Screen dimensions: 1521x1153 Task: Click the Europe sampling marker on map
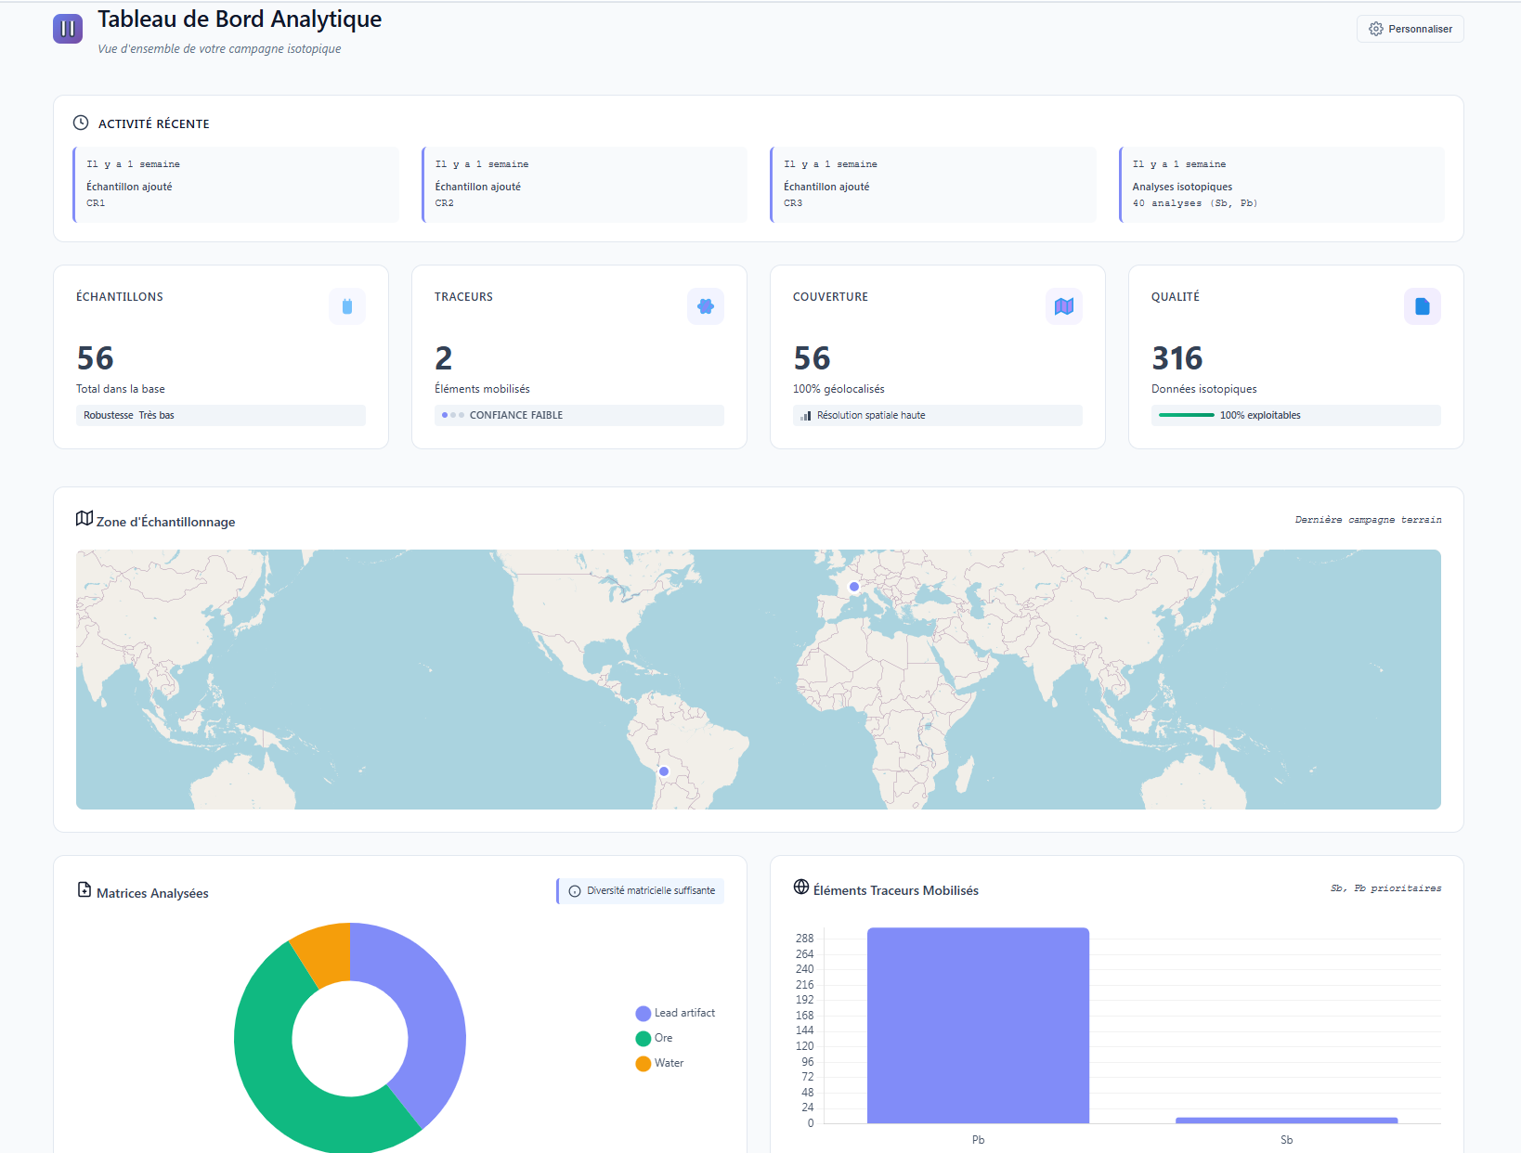(854, 587)
